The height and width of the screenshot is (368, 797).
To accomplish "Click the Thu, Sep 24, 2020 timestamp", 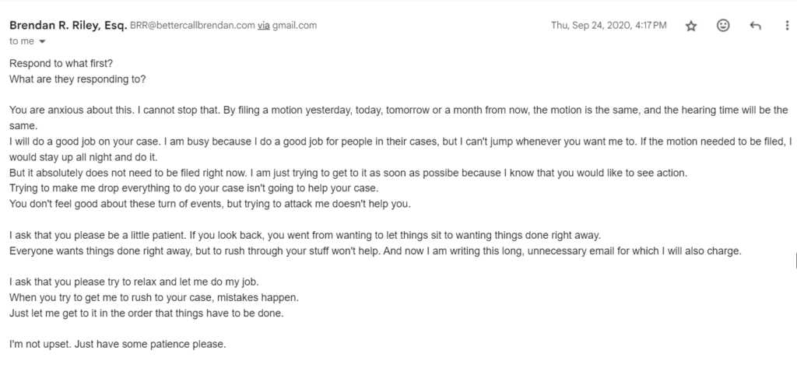I will 609,26.
